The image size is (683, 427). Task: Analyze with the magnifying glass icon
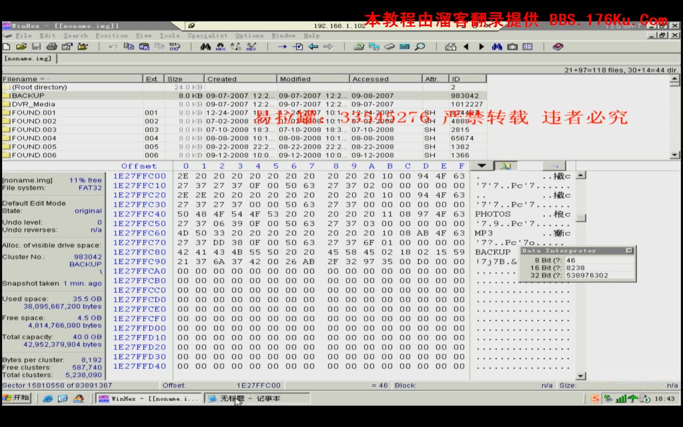click(x=420, y=47)
